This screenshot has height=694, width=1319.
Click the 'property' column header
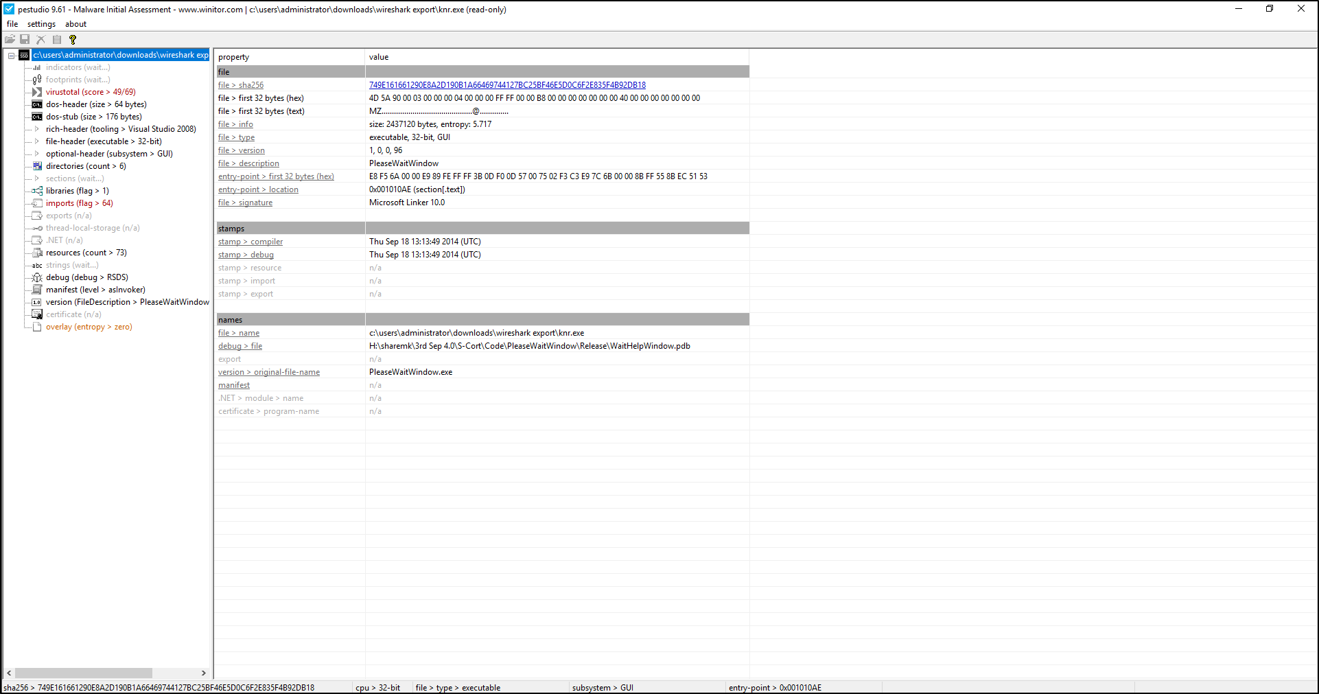(290, 57)
